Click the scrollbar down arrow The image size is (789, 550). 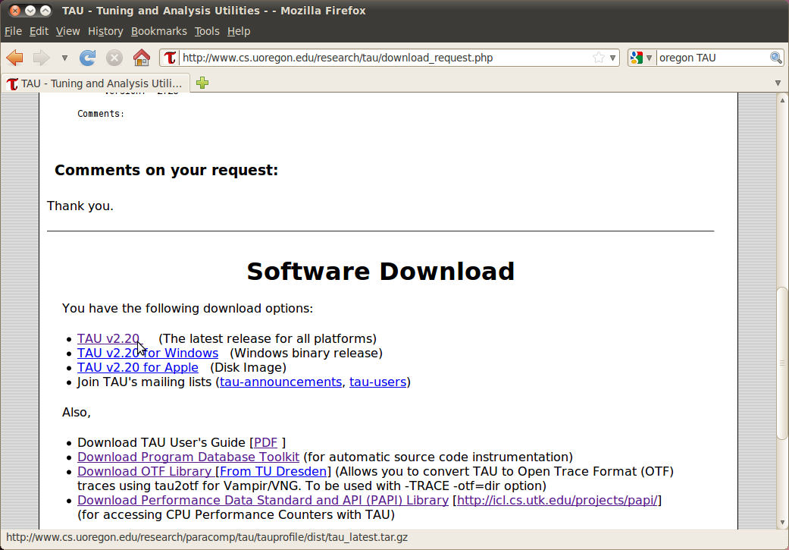coord(782,523)
